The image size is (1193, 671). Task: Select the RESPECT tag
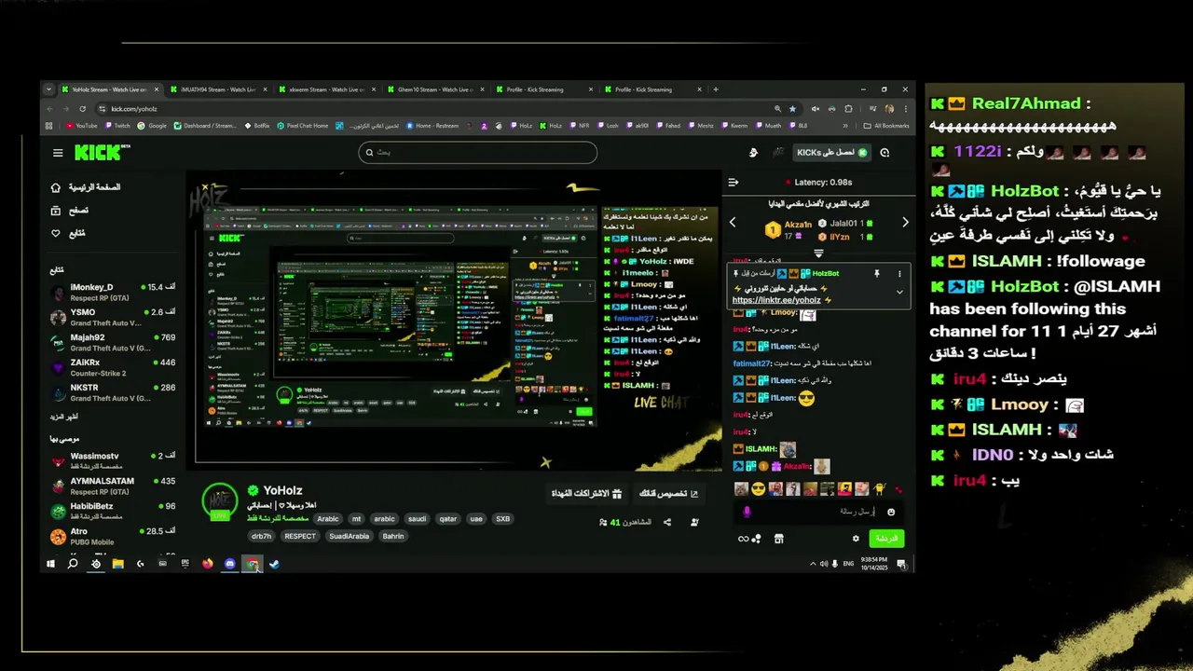point(300,536)
